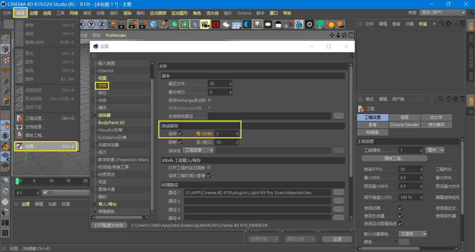Toggle the auto-save 保存 checkbox
This screenshot has height=252, width=475.
point(181,133)
